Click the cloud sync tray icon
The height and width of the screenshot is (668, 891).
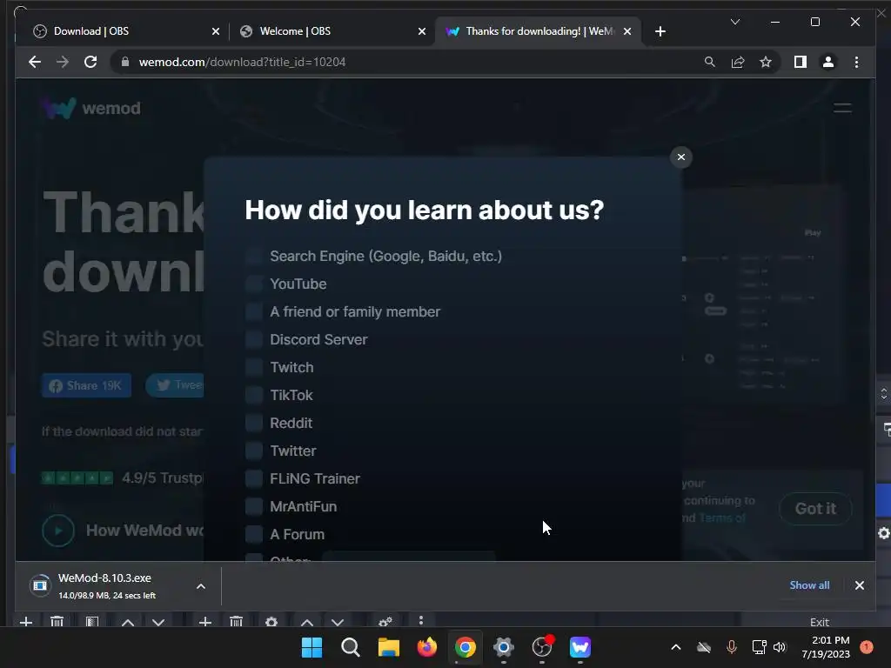703,647
